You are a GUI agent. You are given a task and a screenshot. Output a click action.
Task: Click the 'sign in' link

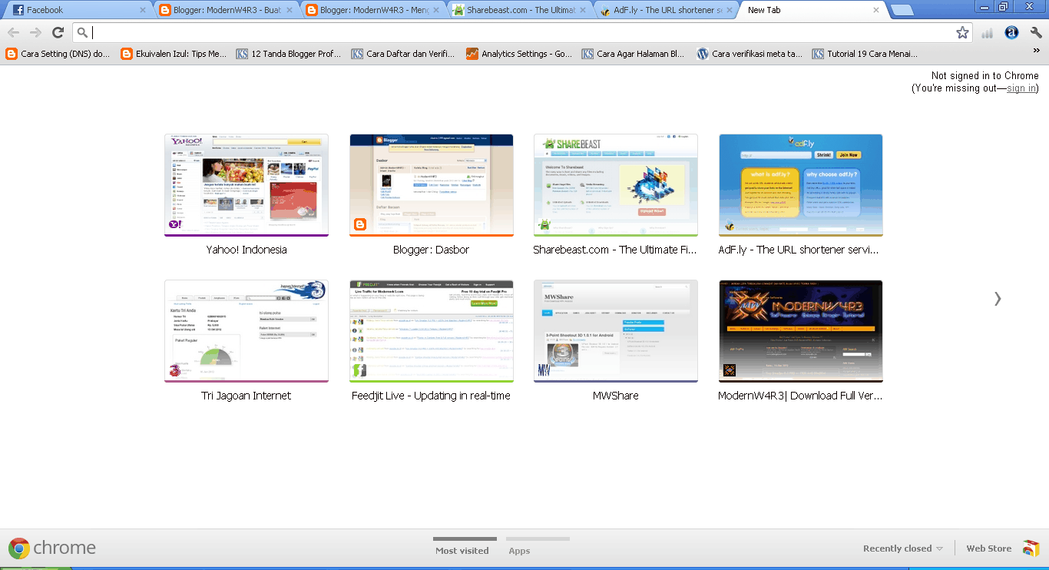click(1021, 88)
